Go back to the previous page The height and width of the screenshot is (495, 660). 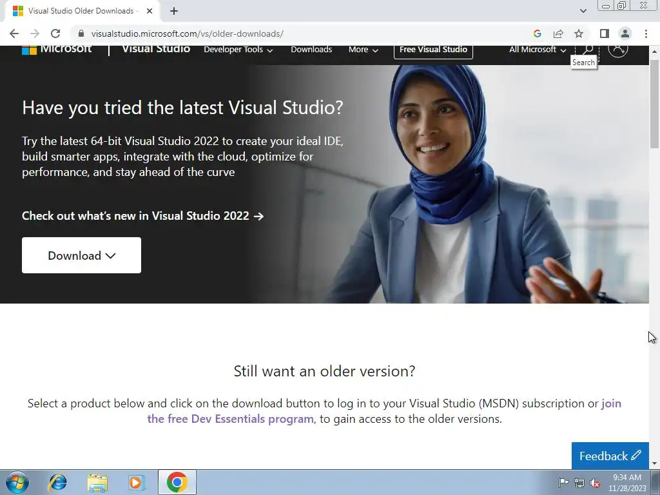coord(14,34)
